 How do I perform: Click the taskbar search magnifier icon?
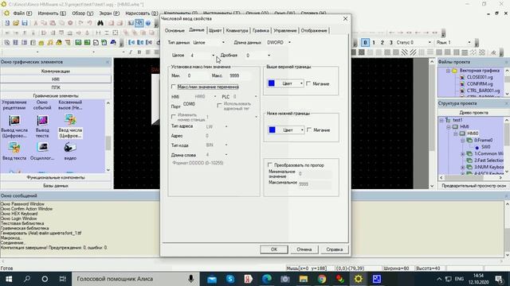click(x=27, y=279)
